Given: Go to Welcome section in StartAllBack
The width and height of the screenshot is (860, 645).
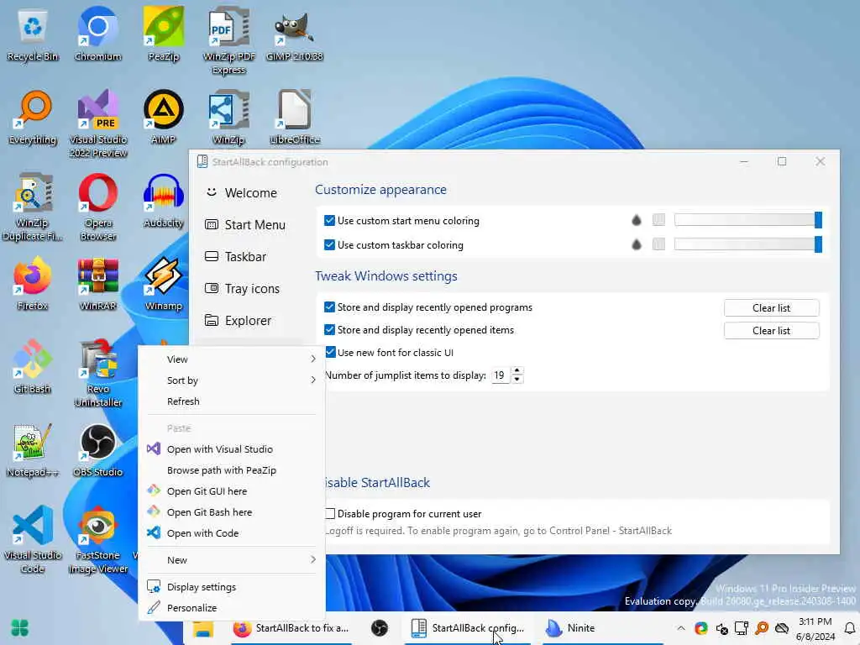Looking at the screenshot, I should pos(250,193).
